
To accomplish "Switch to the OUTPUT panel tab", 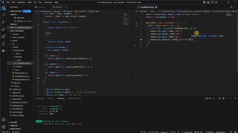I will click(51, 98).
